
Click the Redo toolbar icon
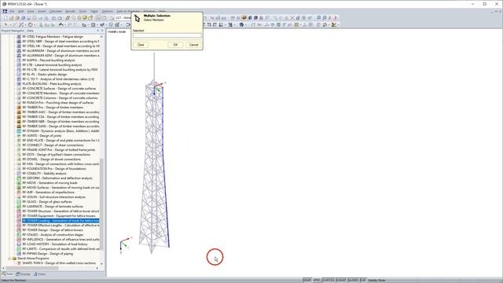click(x=60, y=18)
